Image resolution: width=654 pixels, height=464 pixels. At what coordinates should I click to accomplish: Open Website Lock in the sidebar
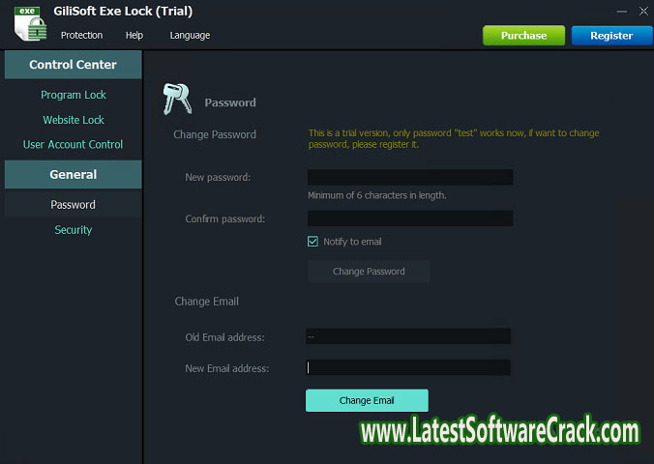pos(74,120)
